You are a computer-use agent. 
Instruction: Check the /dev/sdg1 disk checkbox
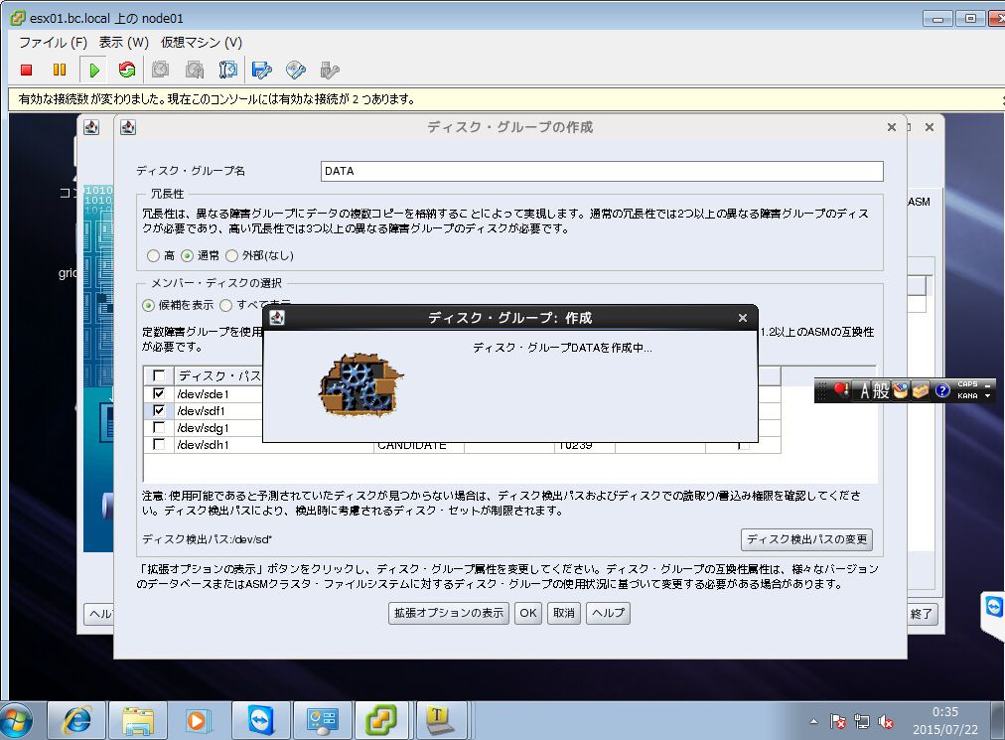coord(159,428)
